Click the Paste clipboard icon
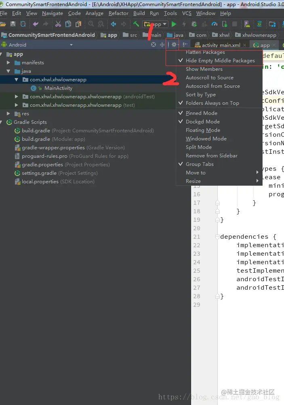The image size is (284, 405). [x=78, y=24]
